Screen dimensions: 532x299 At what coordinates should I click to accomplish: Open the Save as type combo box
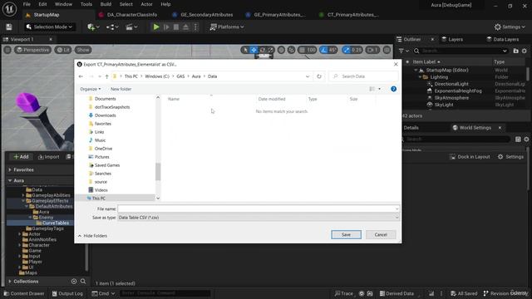(259, 218)
